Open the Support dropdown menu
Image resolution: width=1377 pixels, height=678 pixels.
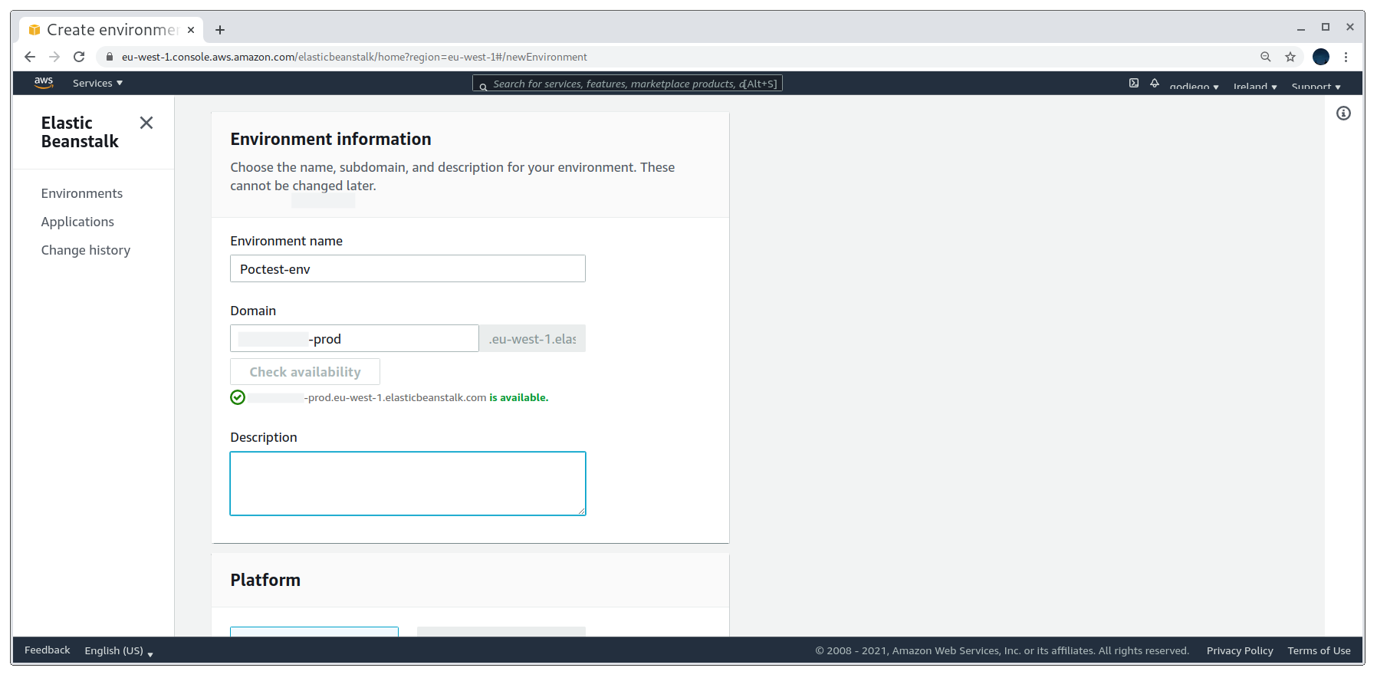[x=1316, y=86]
